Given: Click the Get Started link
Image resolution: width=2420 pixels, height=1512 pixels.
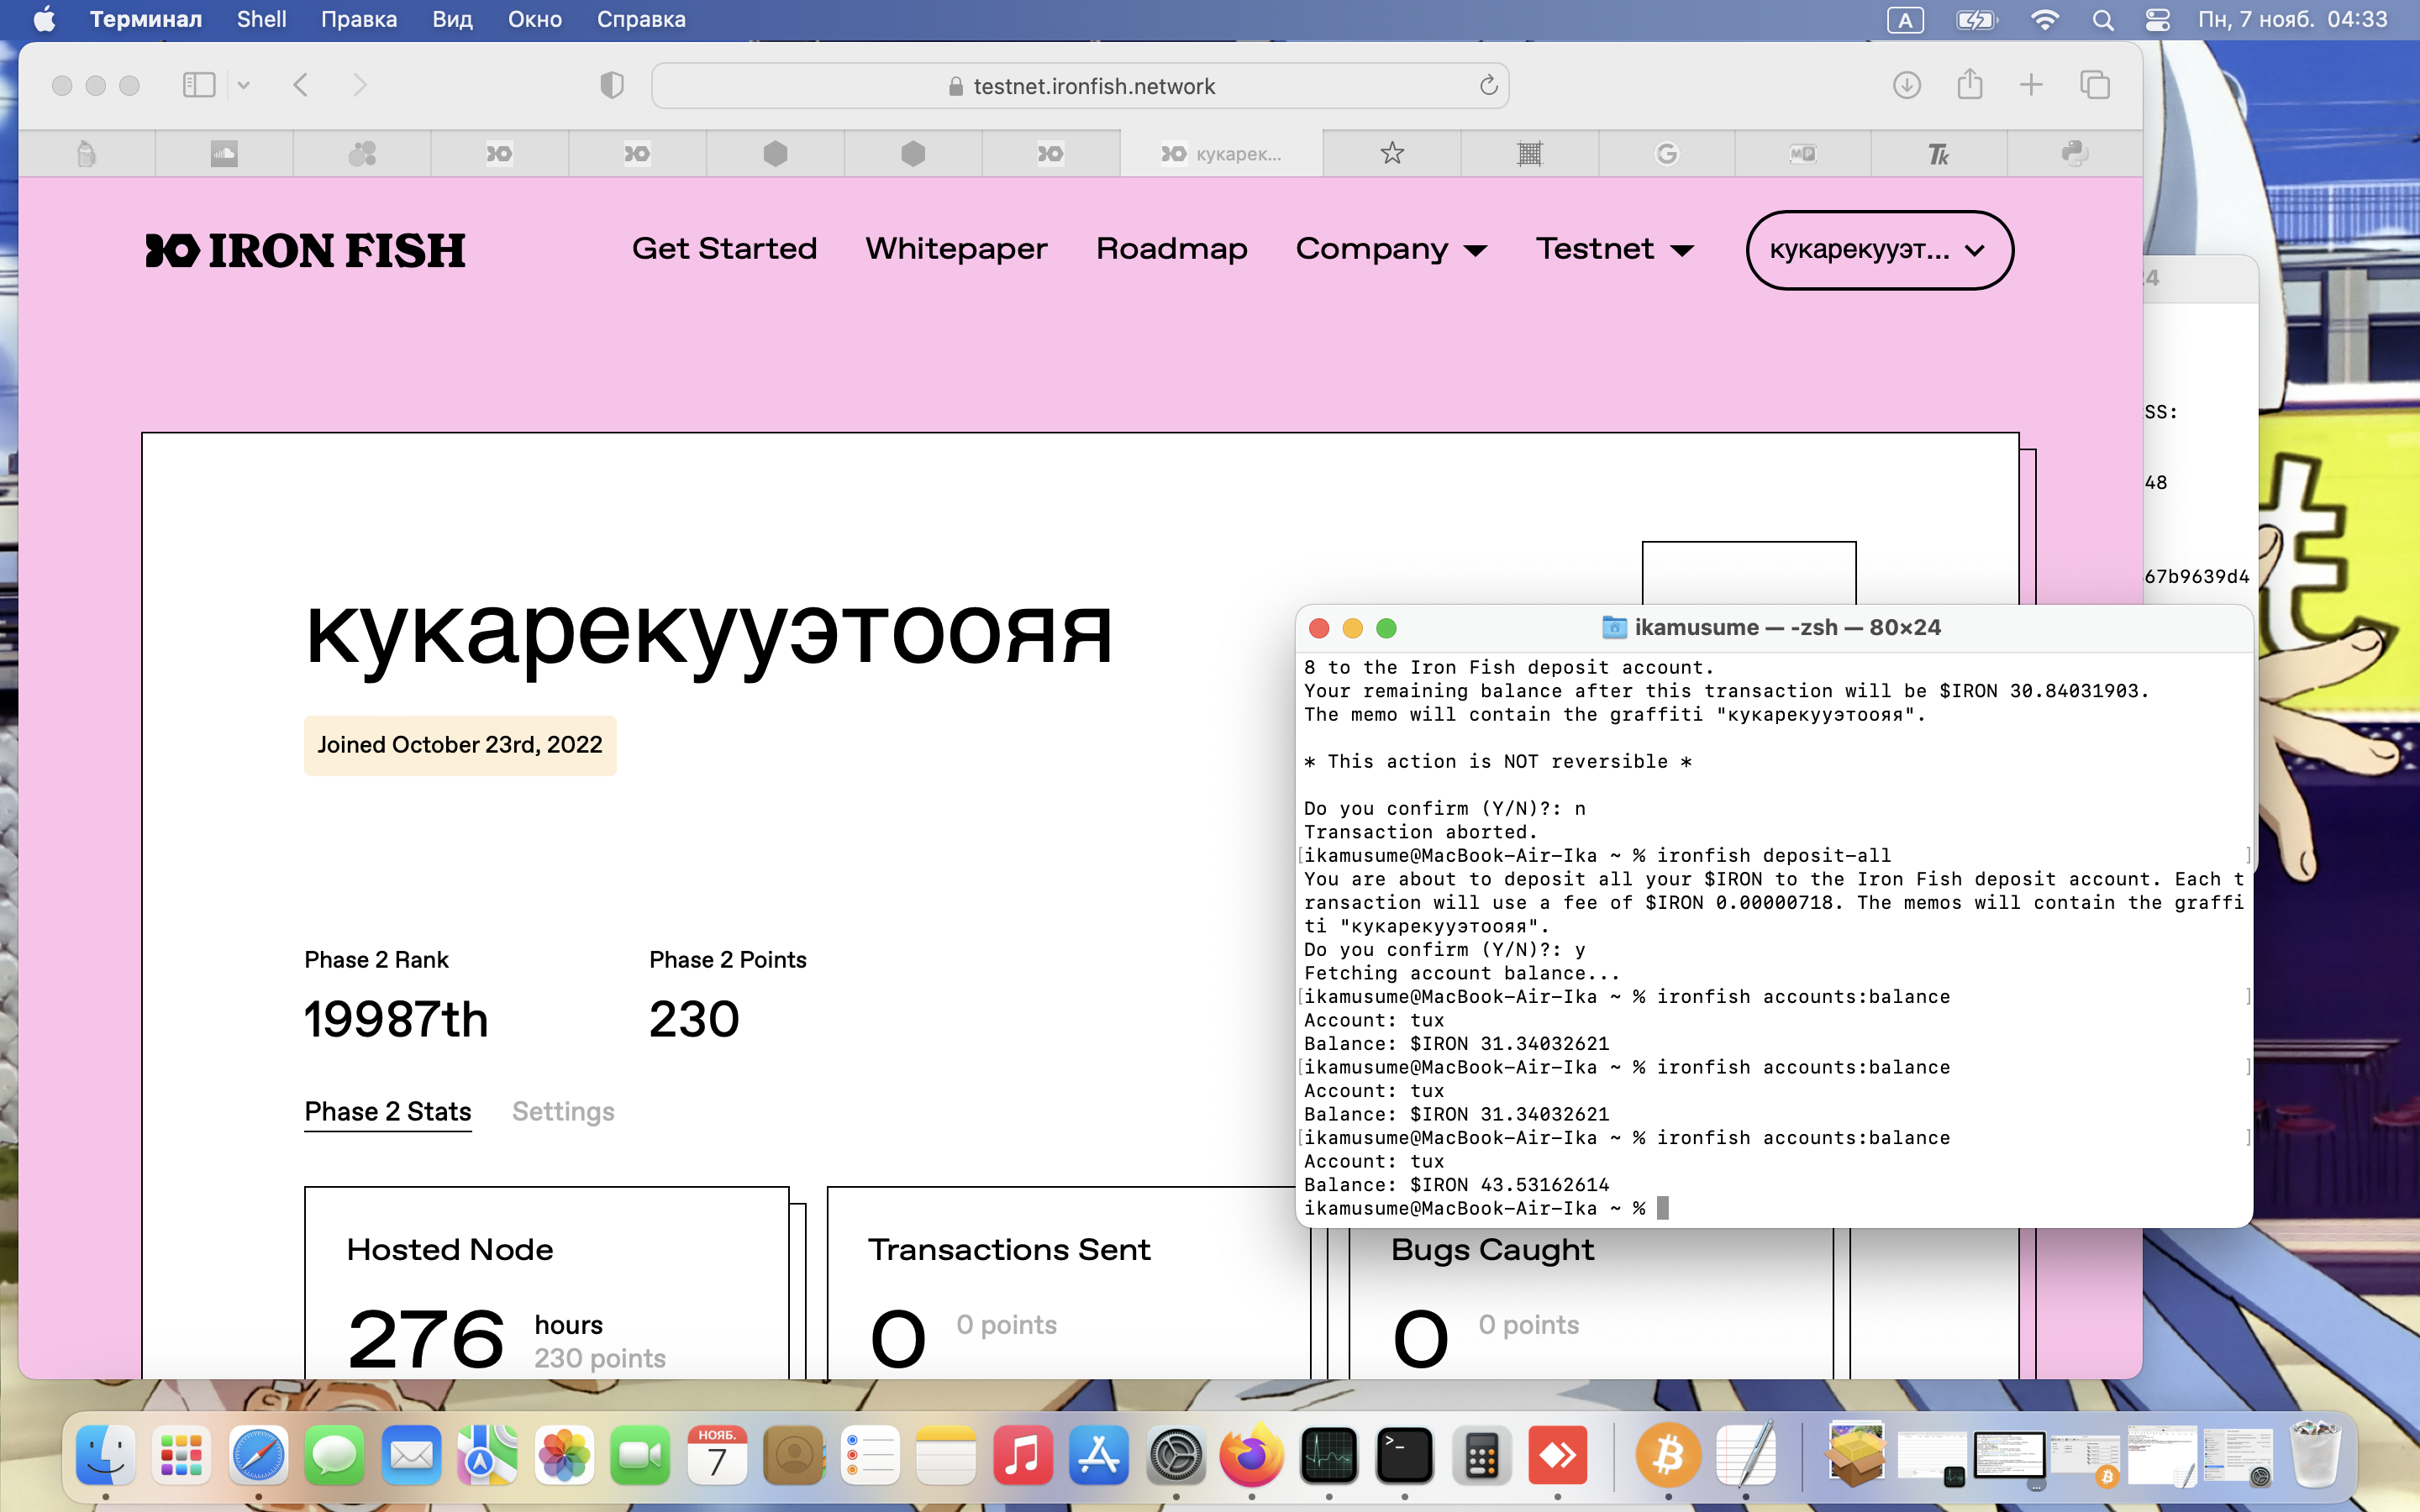Looking at the screenshot, I should click(x=724, y=249).
